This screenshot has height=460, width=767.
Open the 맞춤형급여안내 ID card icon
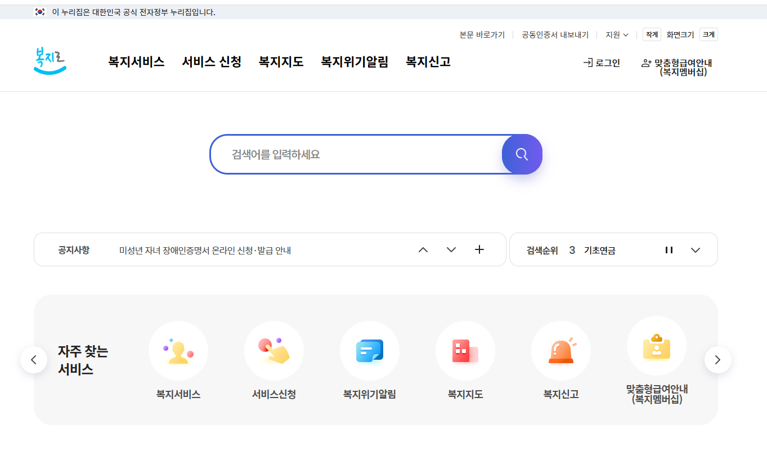pos(657,346)
